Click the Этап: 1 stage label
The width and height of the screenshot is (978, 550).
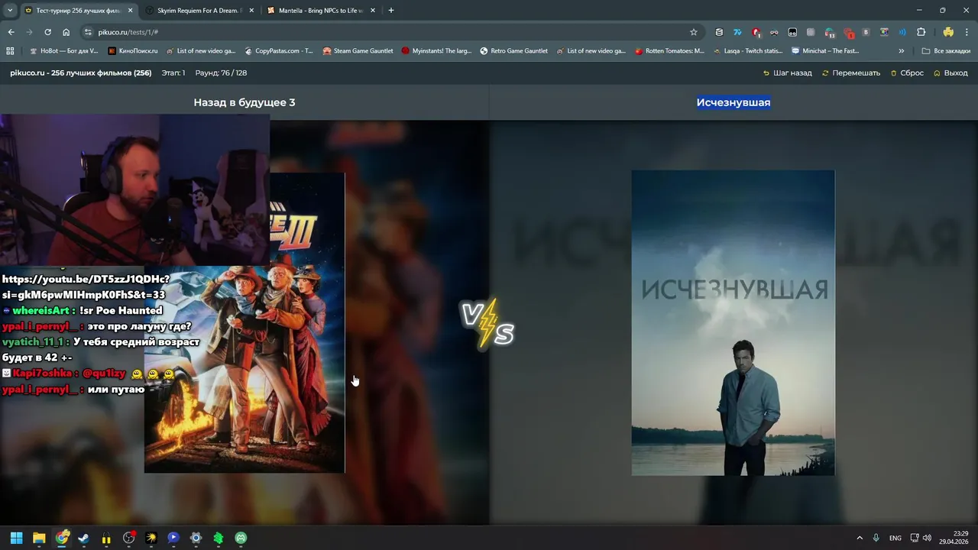tap(173, 73)
